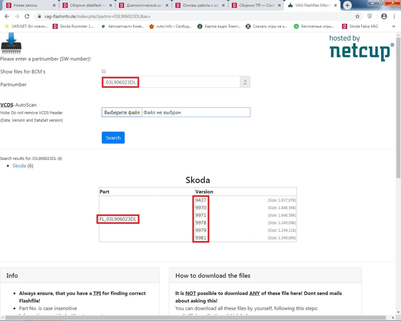Select version 9981 in table
Image resolution: width=401 pixels, height=321 pixels.
pos(201,238)
